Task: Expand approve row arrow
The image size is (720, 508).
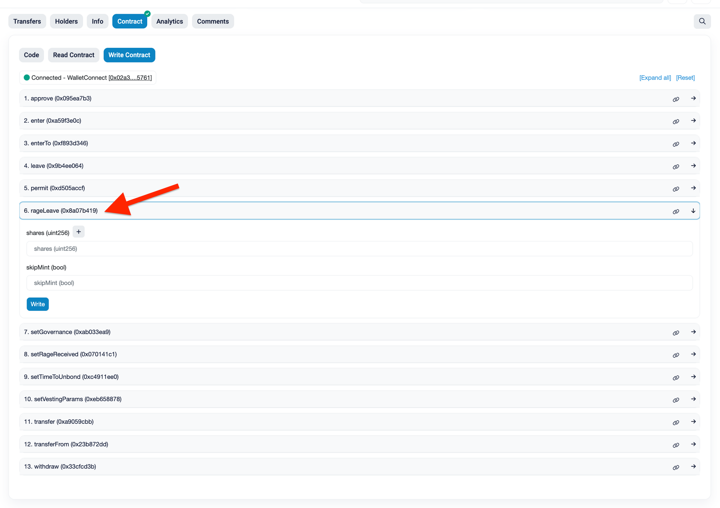Action: pos(693,98)
